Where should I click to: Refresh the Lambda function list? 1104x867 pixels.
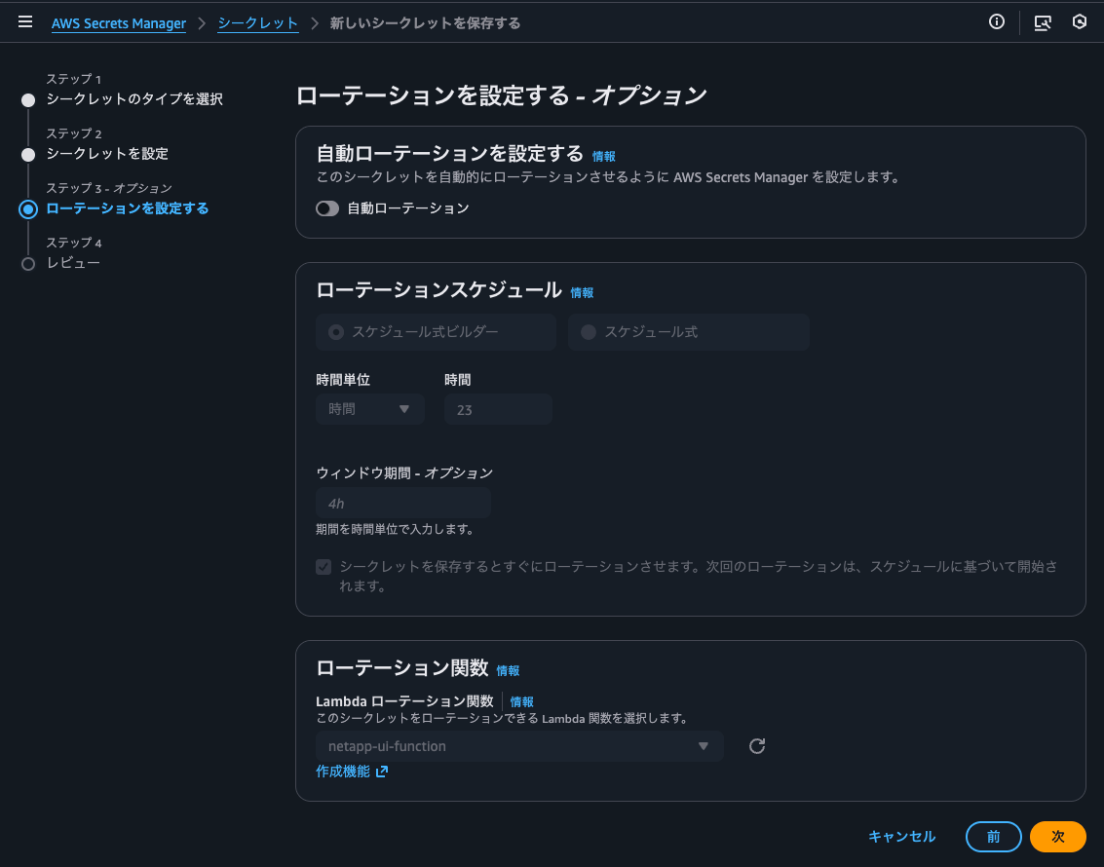click(756, 746)
